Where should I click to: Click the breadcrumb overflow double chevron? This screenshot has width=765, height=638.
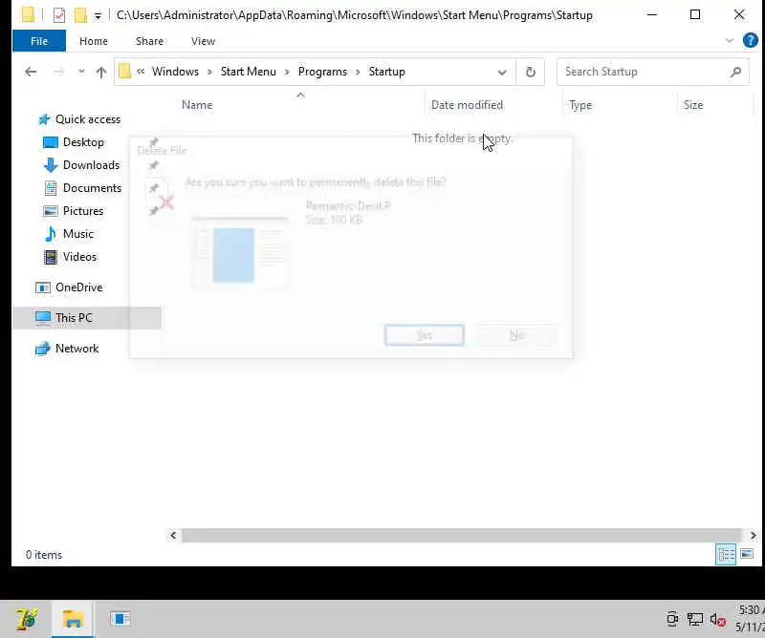pyautogui.click(x=141, y=72)
